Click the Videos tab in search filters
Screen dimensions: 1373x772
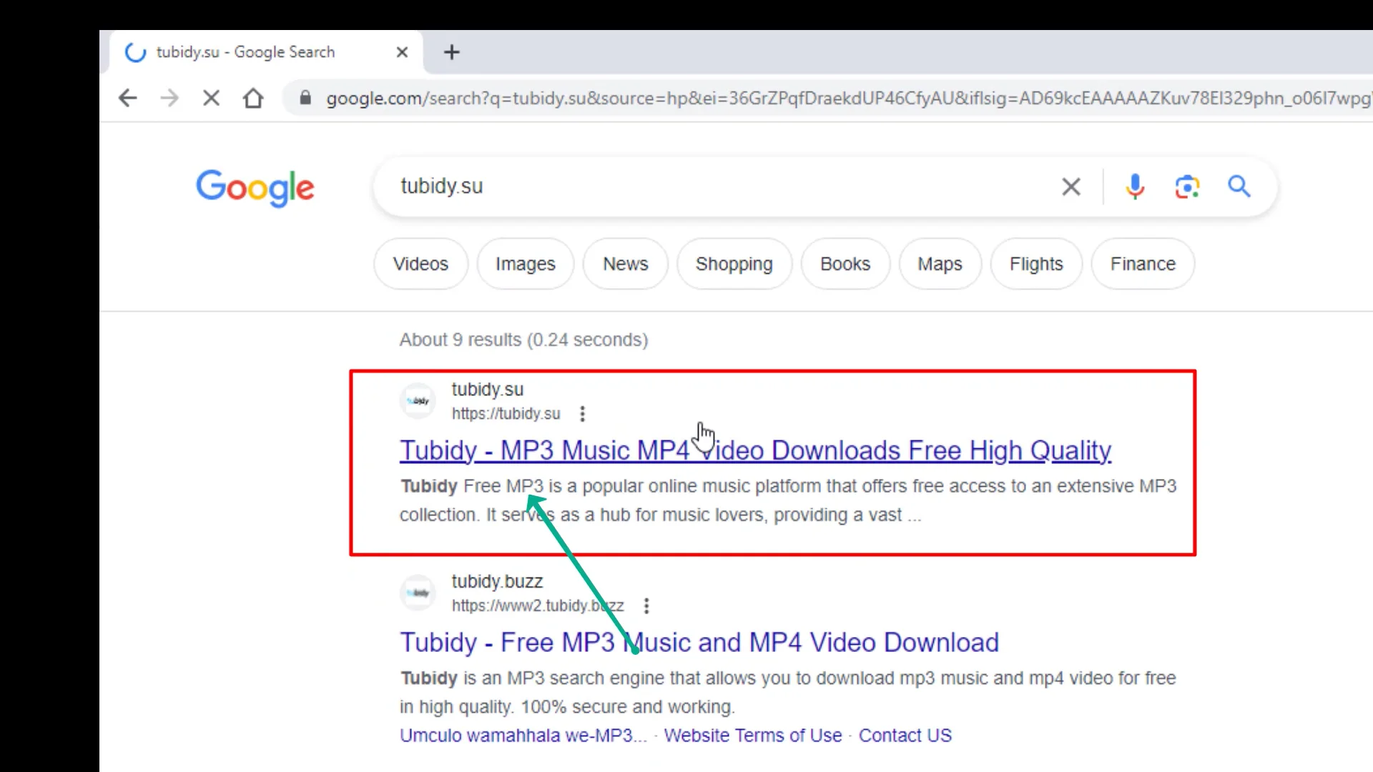(420, 264)
